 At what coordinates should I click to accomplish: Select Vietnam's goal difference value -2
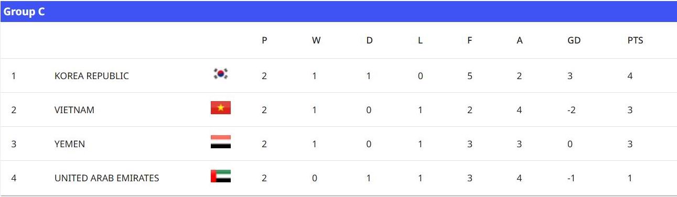point(572,110)
